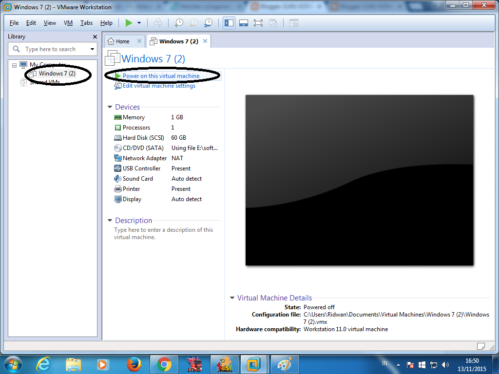Open the truck game taskbar icon

(x=194, y=364)
